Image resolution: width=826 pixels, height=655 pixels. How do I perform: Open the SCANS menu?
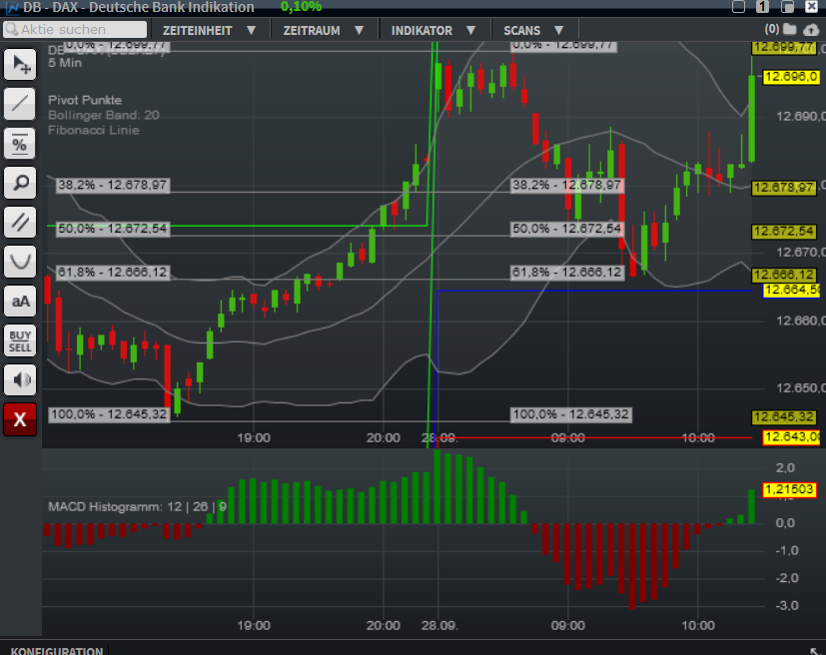tap(526, 29)
